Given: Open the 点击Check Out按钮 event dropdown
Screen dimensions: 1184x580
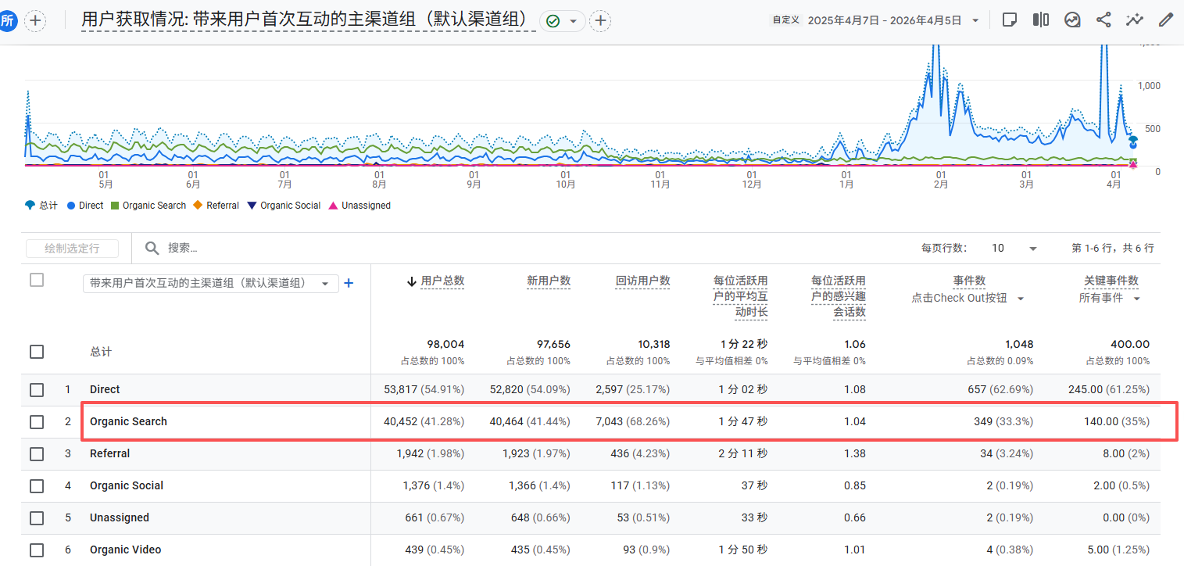Looking at the screenshot, I should point(968,298).
